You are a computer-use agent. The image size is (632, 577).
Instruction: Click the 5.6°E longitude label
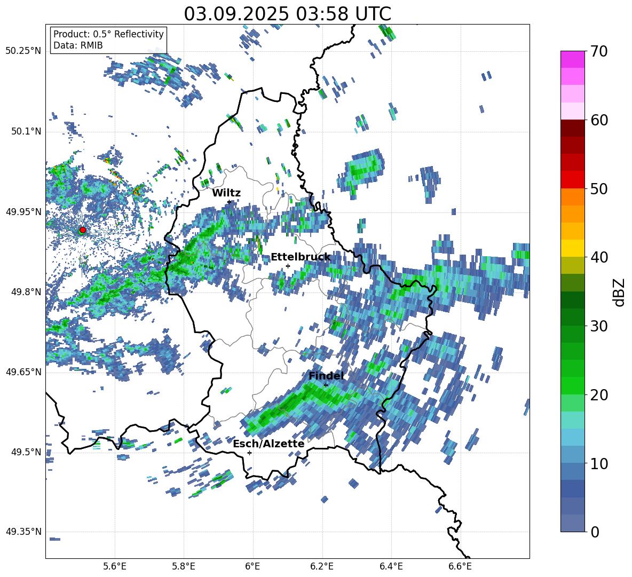[x=115, y=566]
